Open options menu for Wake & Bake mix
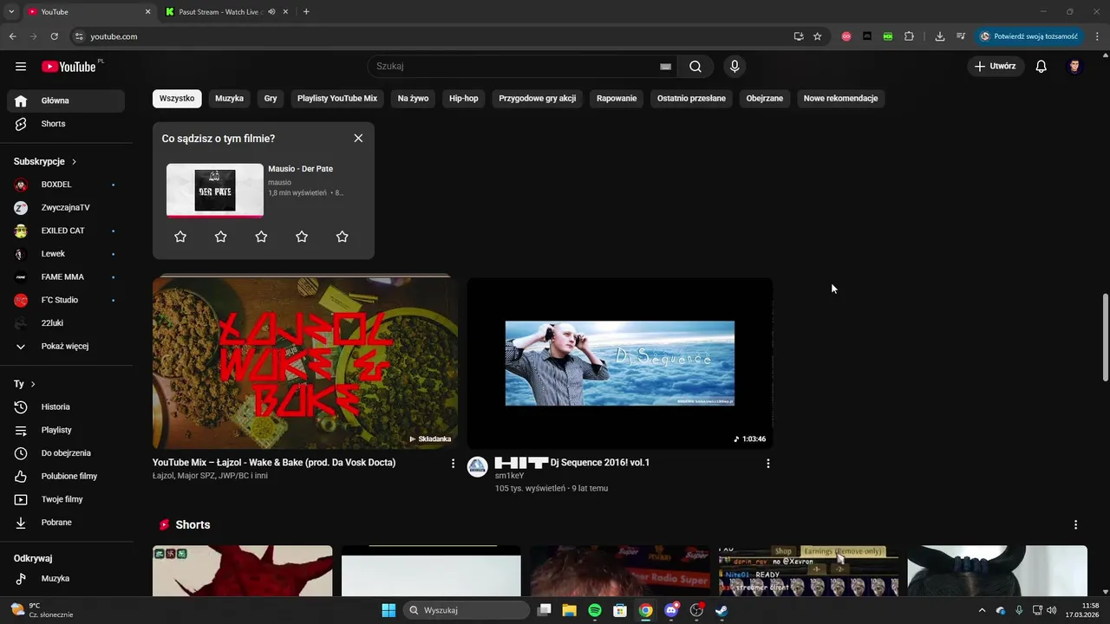Image resolution: width=1110 pixels, height=624 pixels. pyautogui.click(x=453, y=464)
